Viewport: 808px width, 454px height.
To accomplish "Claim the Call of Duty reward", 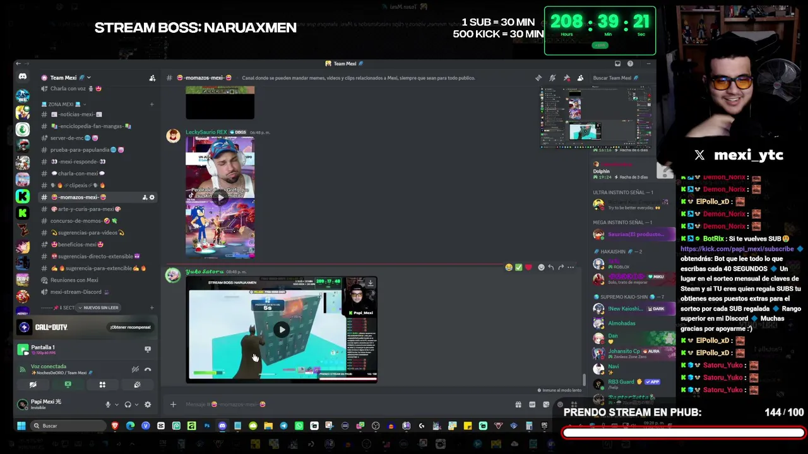I will click(130, 327).
